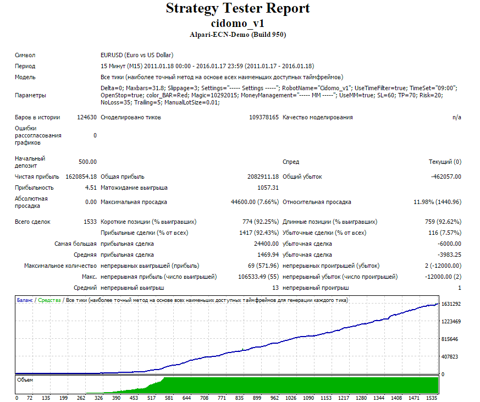Click the 'Максимальная просадка' label
This screenshot has height=402, width=480.
(x=134, y=202)
